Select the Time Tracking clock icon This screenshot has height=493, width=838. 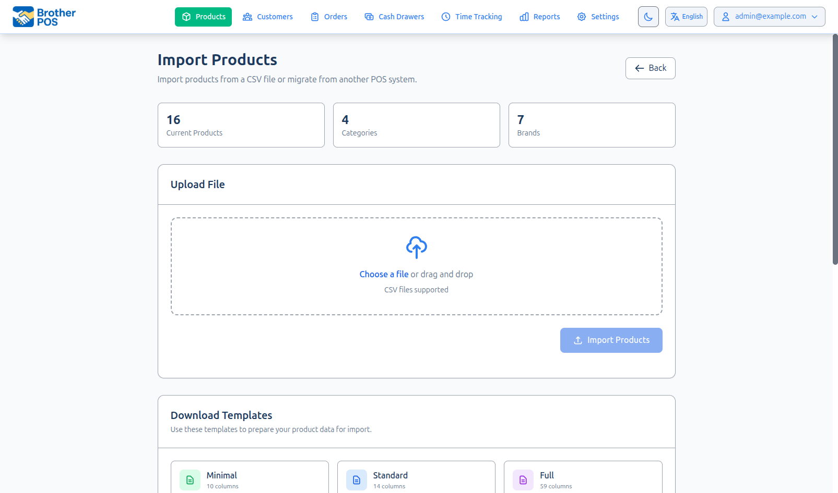pyautogui.click(x=445, y=17)
